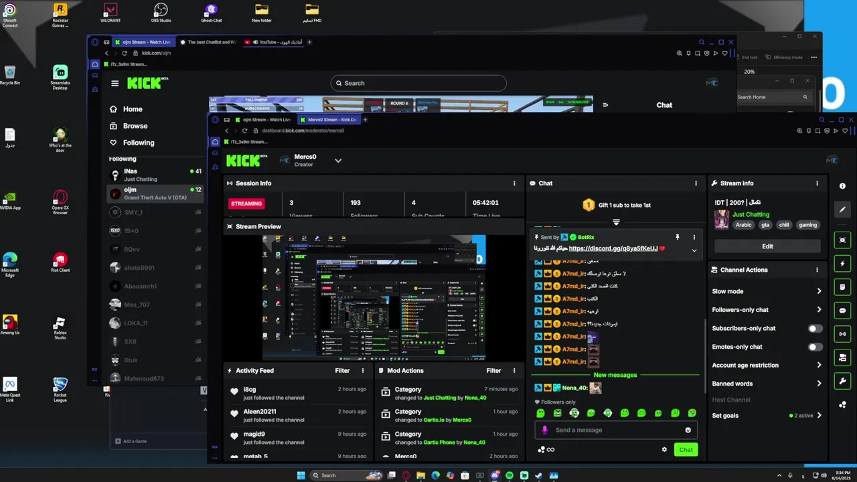Open Activity Feed Filter dropdown
This screenshot has width=857, height=482.
click(342, 370)
